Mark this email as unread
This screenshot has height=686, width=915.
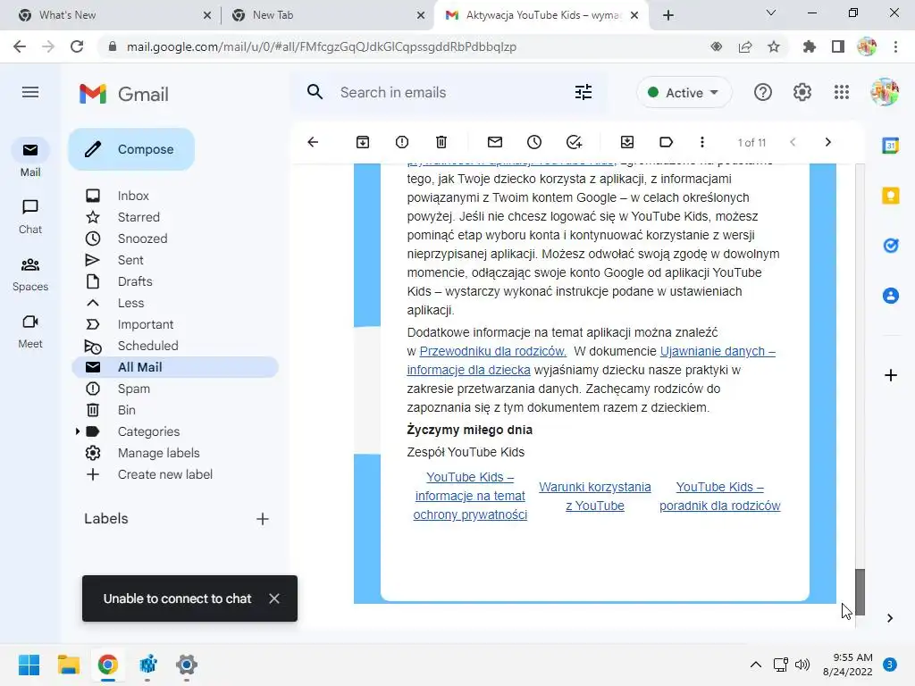coord(495,142)
